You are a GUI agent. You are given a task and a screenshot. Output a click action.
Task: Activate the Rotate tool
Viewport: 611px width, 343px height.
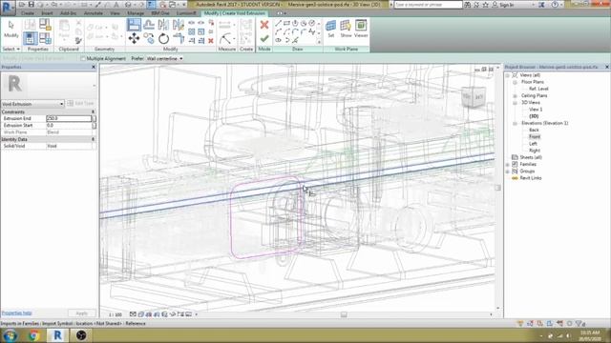[163, 38]
